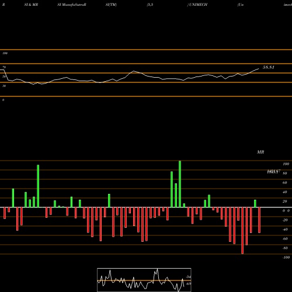Image resolution: width=292 pixels, height=292 pixels.
Task: Click the -80 label on the MR axis
Action: tap(285, 248)
